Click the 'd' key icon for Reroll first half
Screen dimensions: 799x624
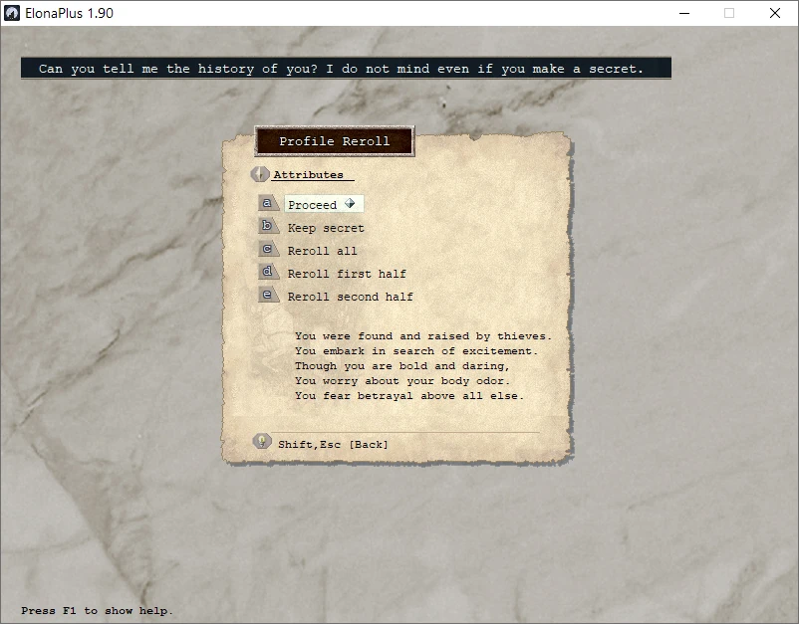(268, 272)
